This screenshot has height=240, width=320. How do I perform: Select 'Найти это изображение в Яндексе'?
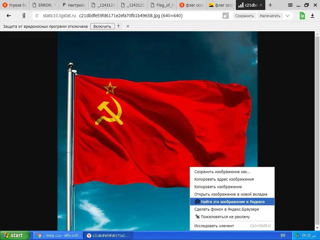[x=232, y=202]
